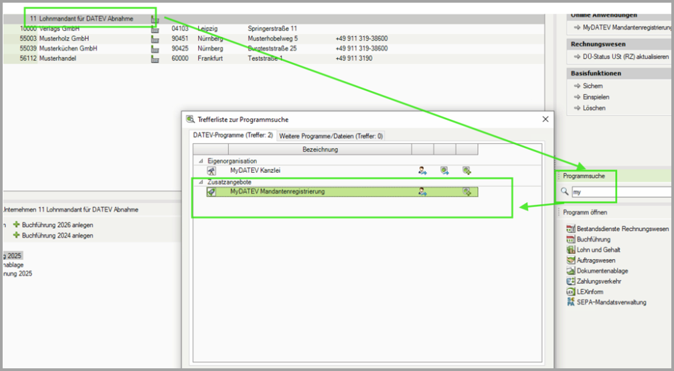Collapse the Eigenorganisation group

coord(201,161)
